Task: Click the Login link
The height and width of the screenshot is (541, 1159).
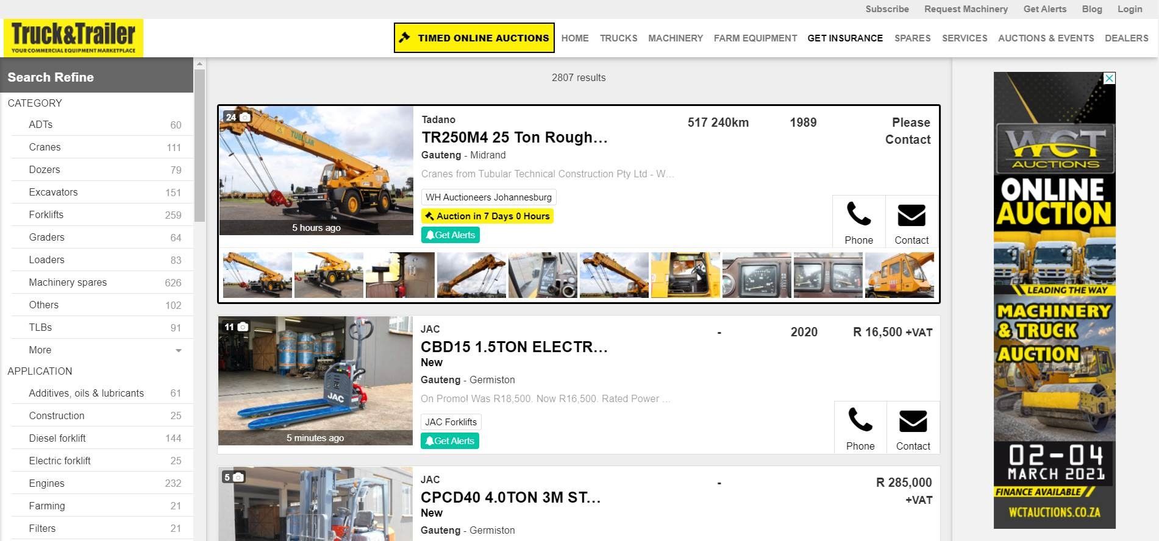Action: [1130, 9]
